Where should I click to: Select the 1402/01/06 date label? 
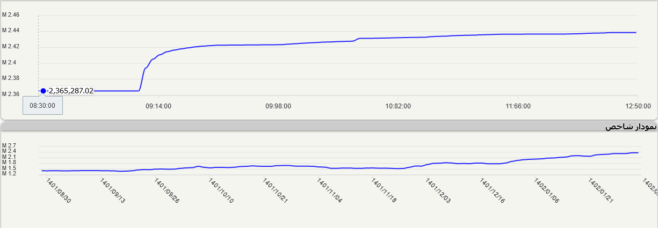[x=547, y=191]
